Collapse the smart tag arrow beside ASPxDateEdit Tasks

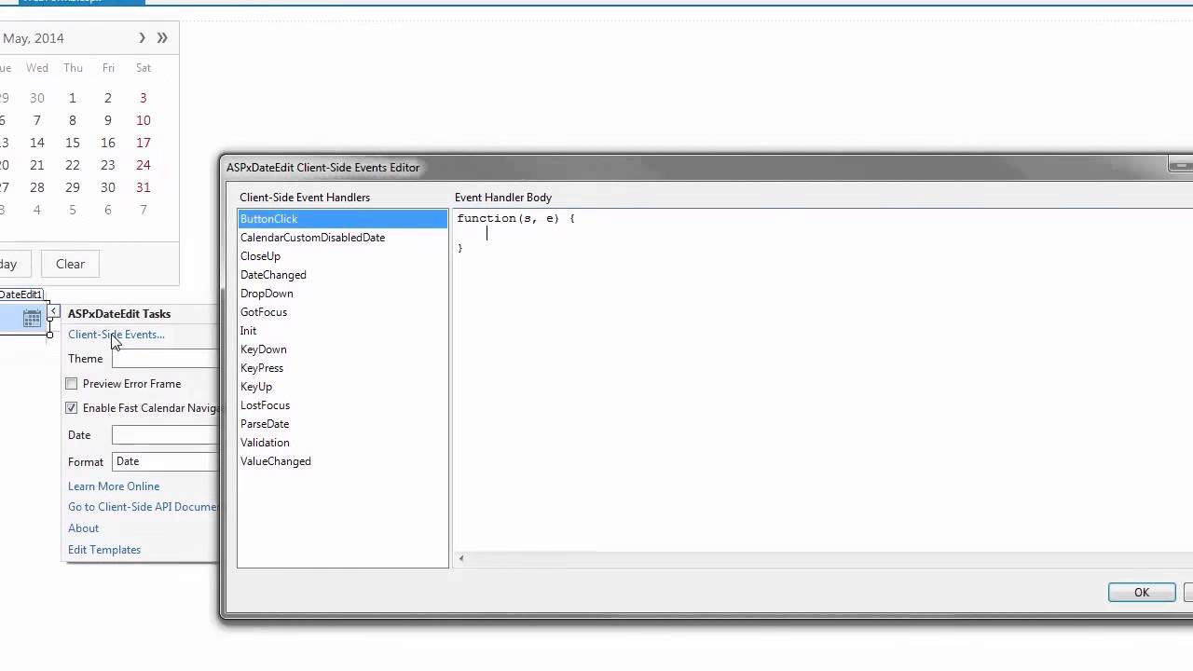54,311
